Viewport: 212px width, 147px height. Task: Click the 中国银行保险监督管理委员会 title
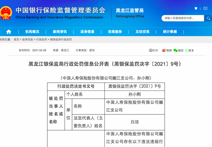click(x=61, y=10)
